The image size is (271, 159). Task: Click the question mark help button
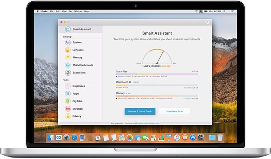[208, 23]
